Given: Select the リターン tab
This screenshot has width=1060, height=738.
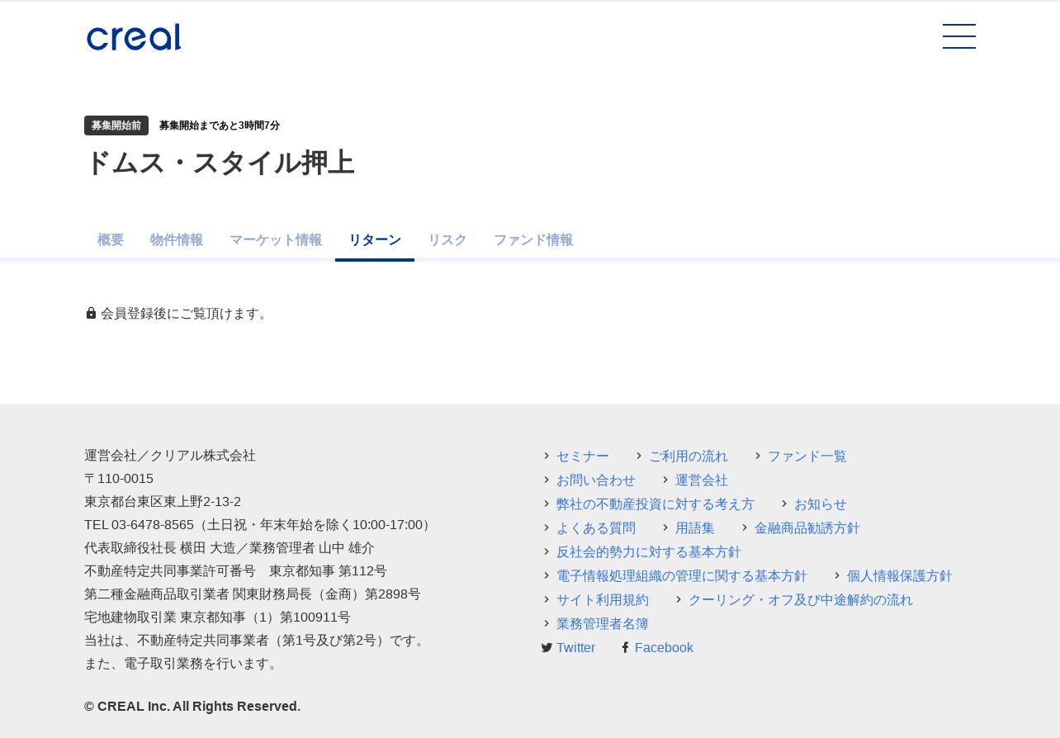Looking at the screenshot, I should point(375,240).
